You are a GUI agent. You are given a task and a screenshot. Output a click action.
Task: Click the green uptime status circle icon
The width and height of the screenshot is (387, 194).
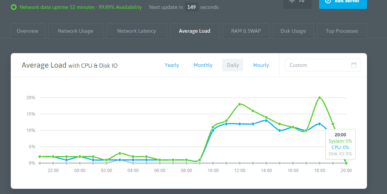pyautogui.click(x=14, y=7)
